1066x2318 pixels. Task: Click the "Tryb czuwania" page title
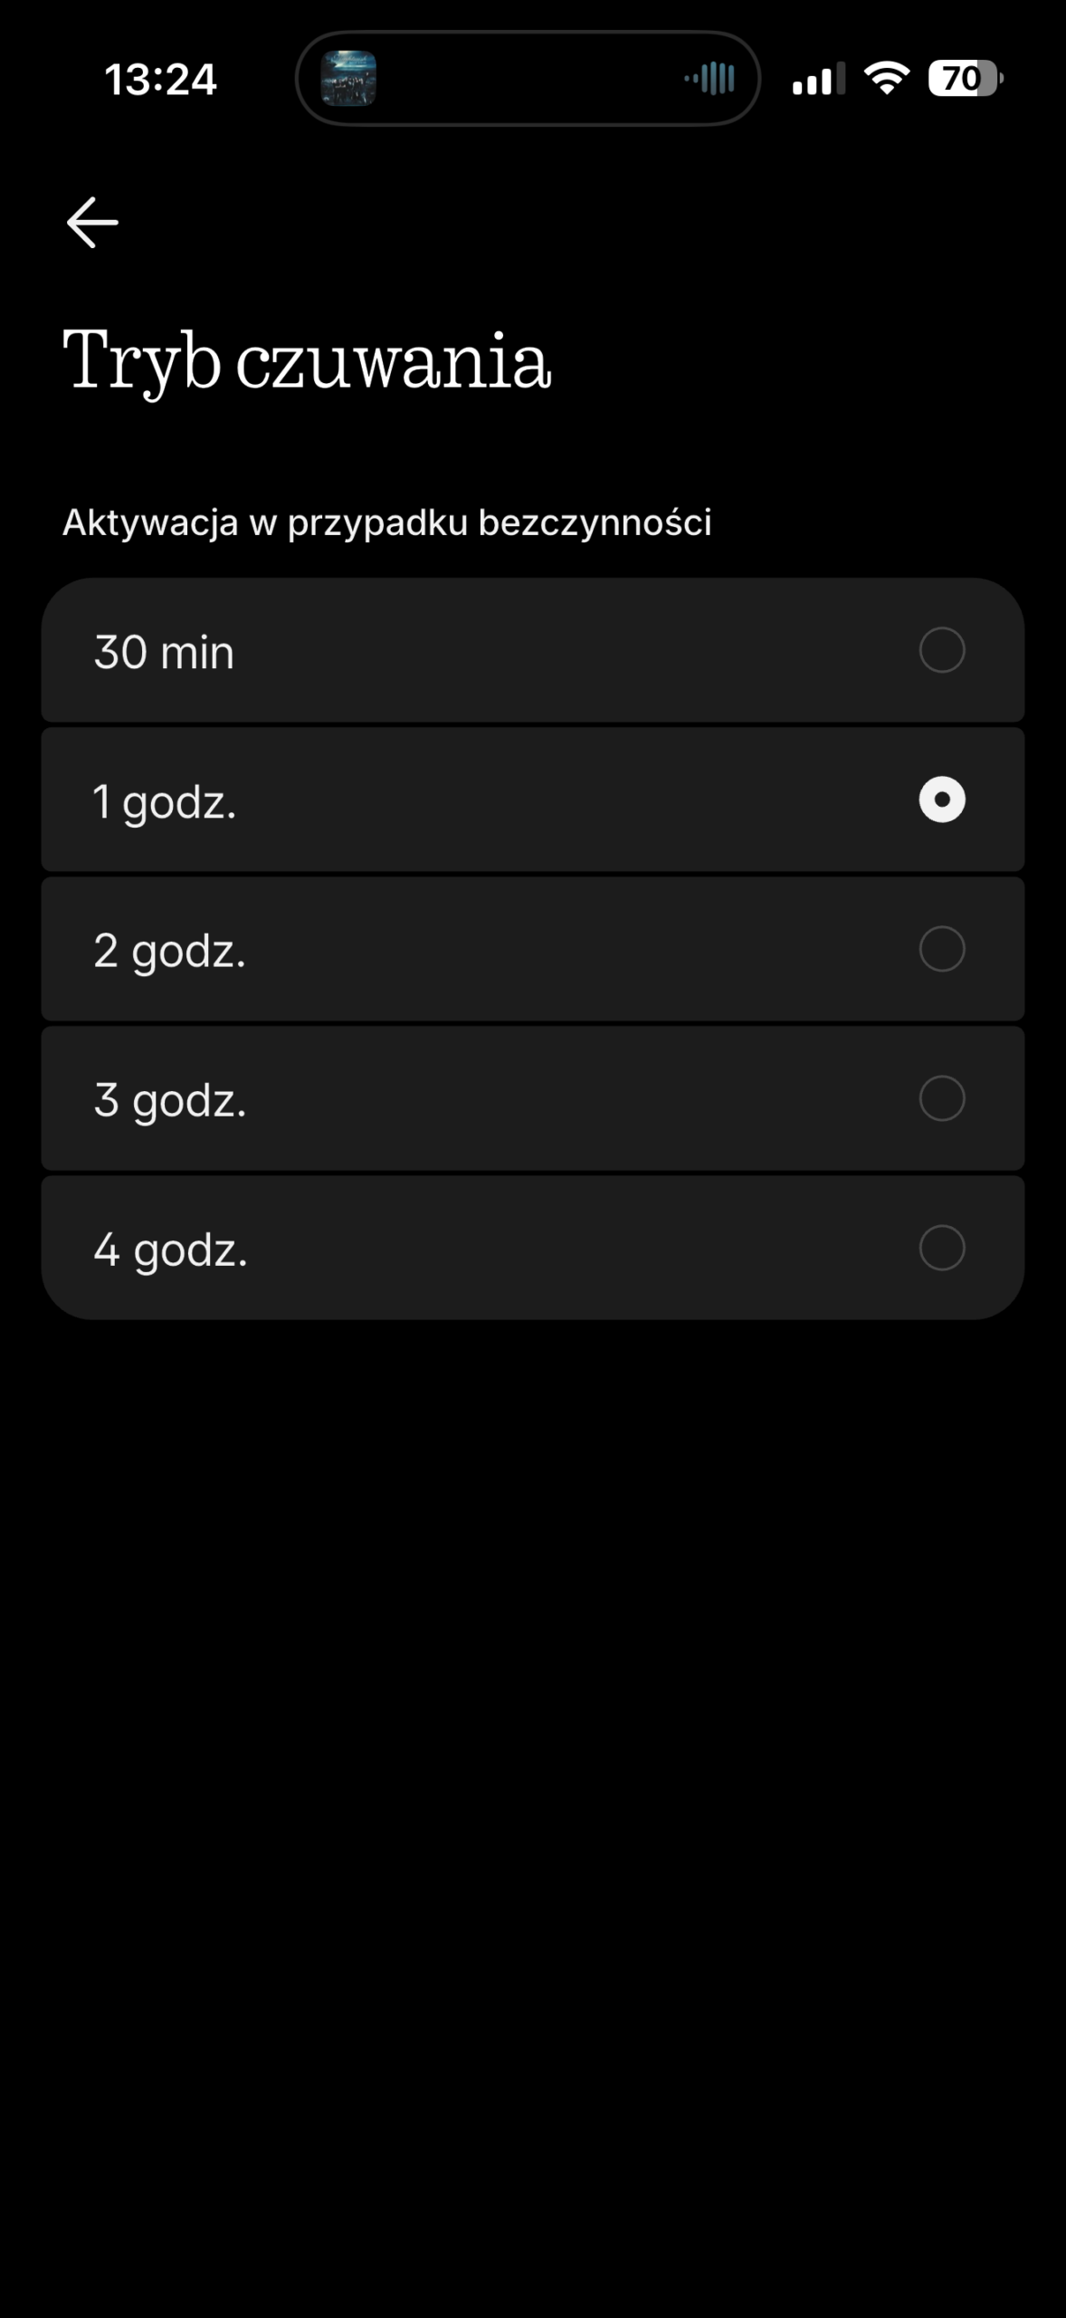[x=307, y=360]
